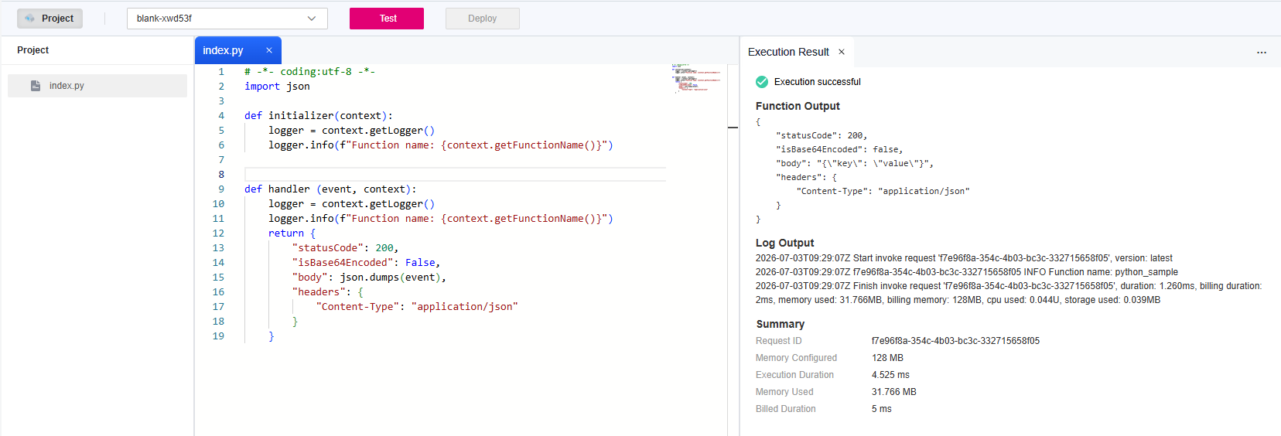1281x436 pixels.
Task: Click the '"isBase64Encoded": false,' output line
Action: pos(839,150)
